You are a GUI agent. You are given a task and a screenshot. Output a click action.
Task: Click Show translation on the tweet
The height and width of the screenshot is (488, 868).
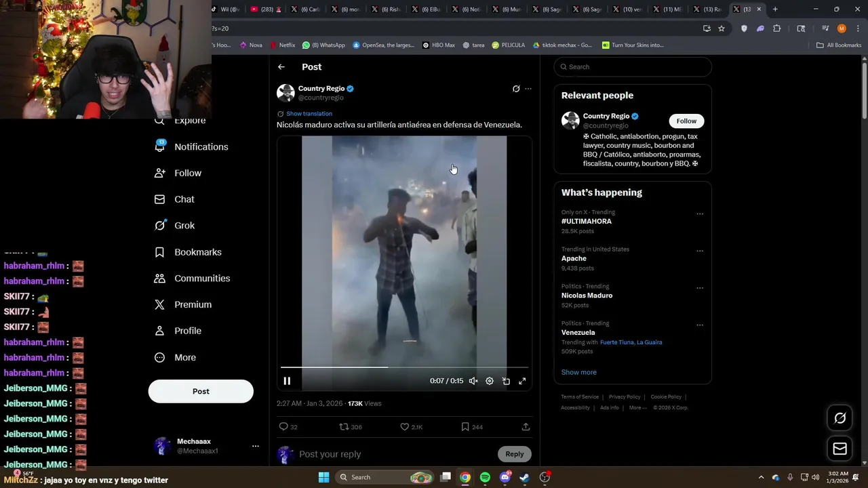[309, 114]
